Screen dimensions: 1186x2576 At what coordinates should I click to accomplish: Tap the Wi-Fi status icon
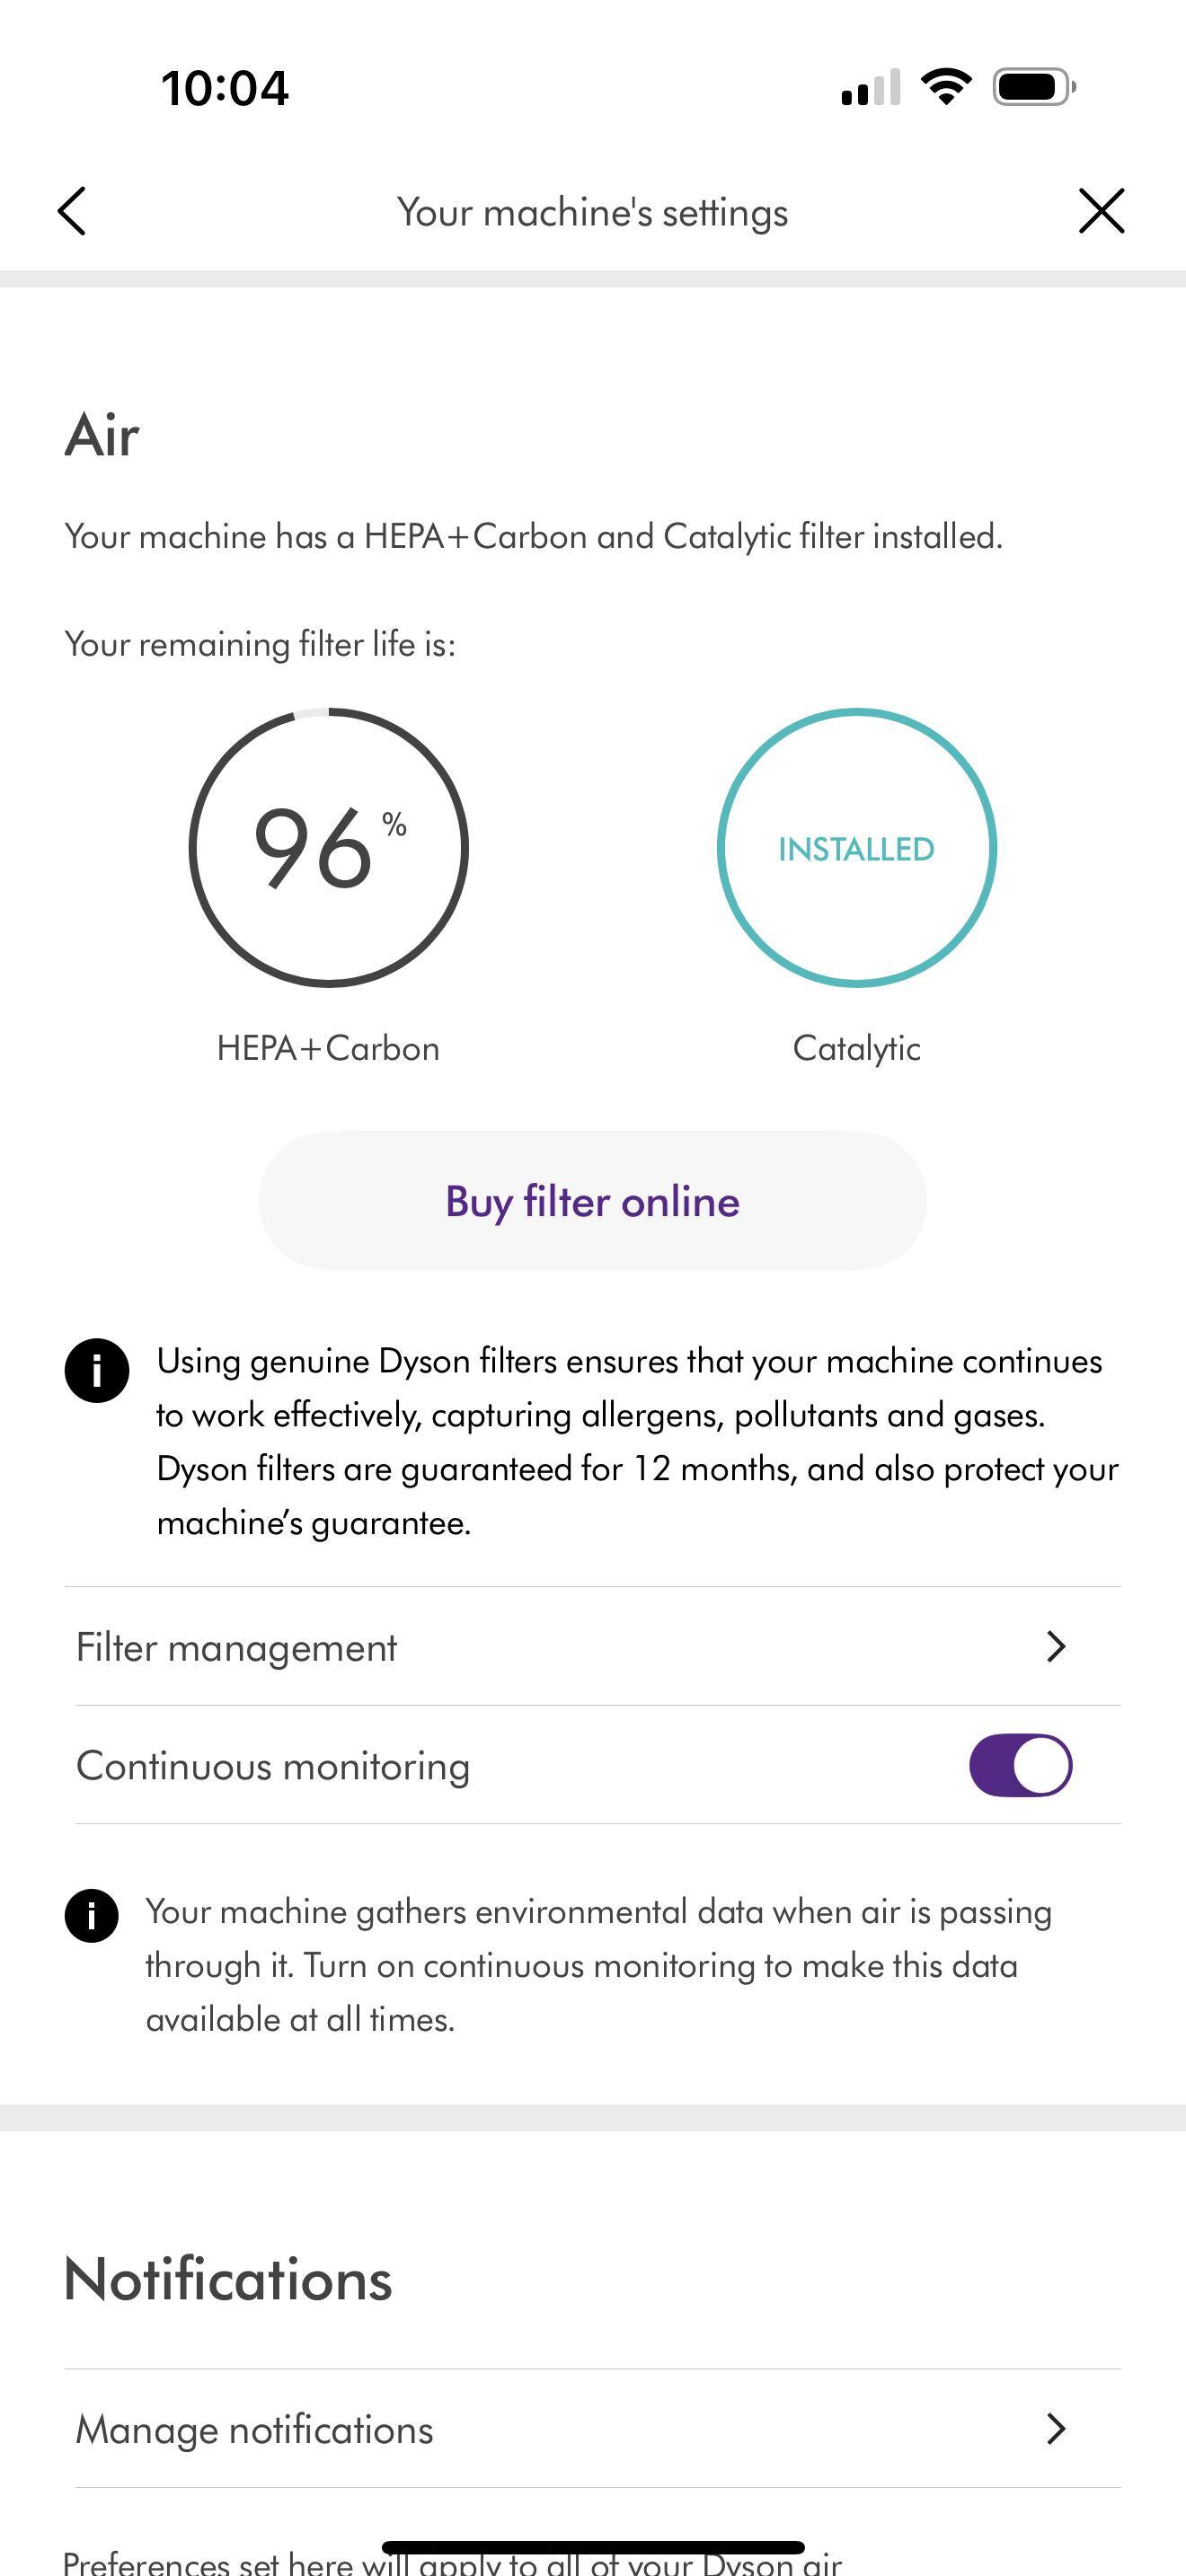click(946, 87)
